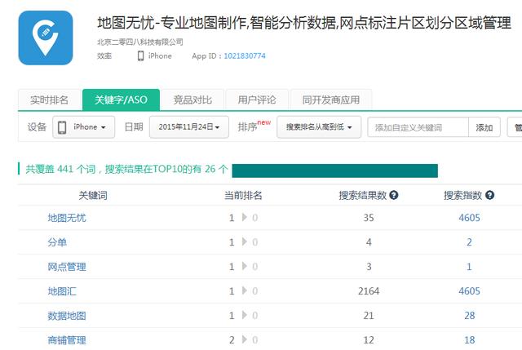Open the 搜索排名从高到低 sort dropdown

[319, 127]
